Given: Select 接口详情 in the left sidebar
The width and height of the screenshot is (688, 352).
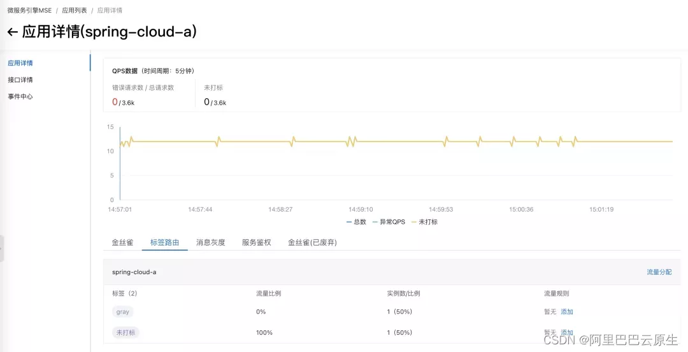Looking at the screenshot, I should pos(20,80).
